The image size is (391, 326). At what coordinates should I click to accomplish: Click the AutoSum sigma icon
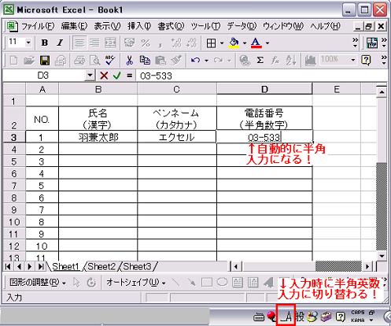260,61
